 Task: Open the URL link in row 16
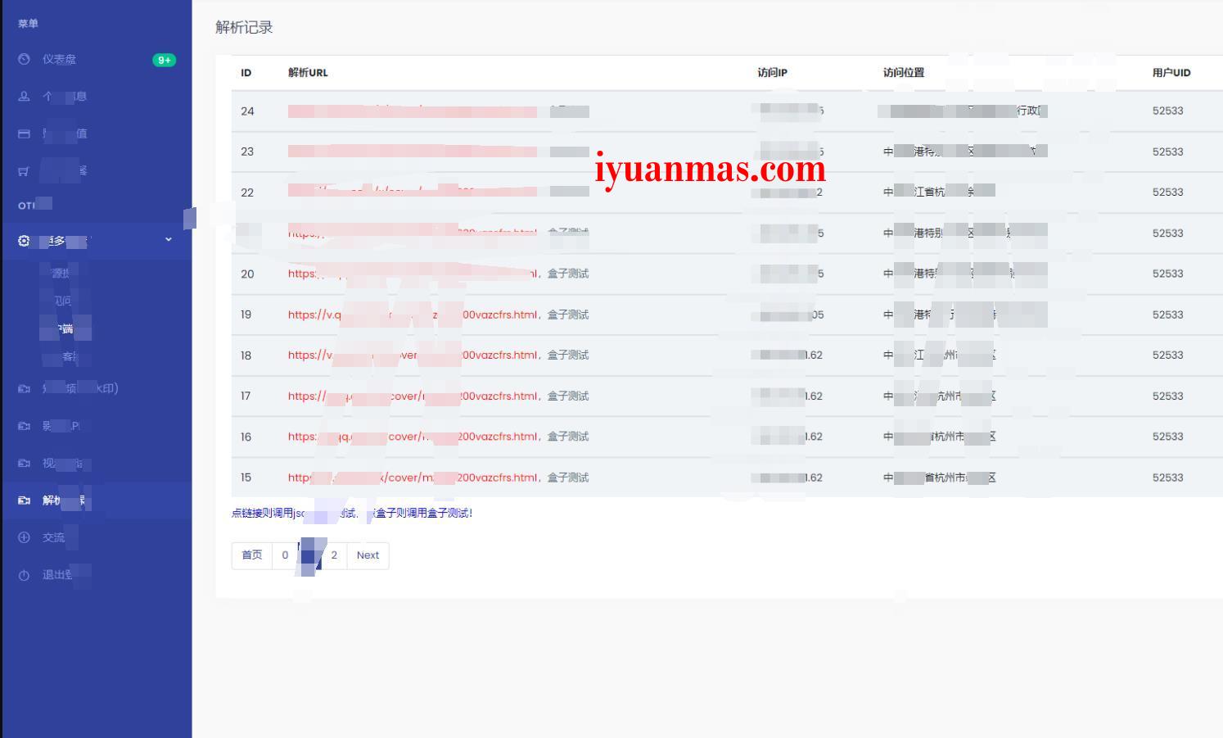coord(413,437)
